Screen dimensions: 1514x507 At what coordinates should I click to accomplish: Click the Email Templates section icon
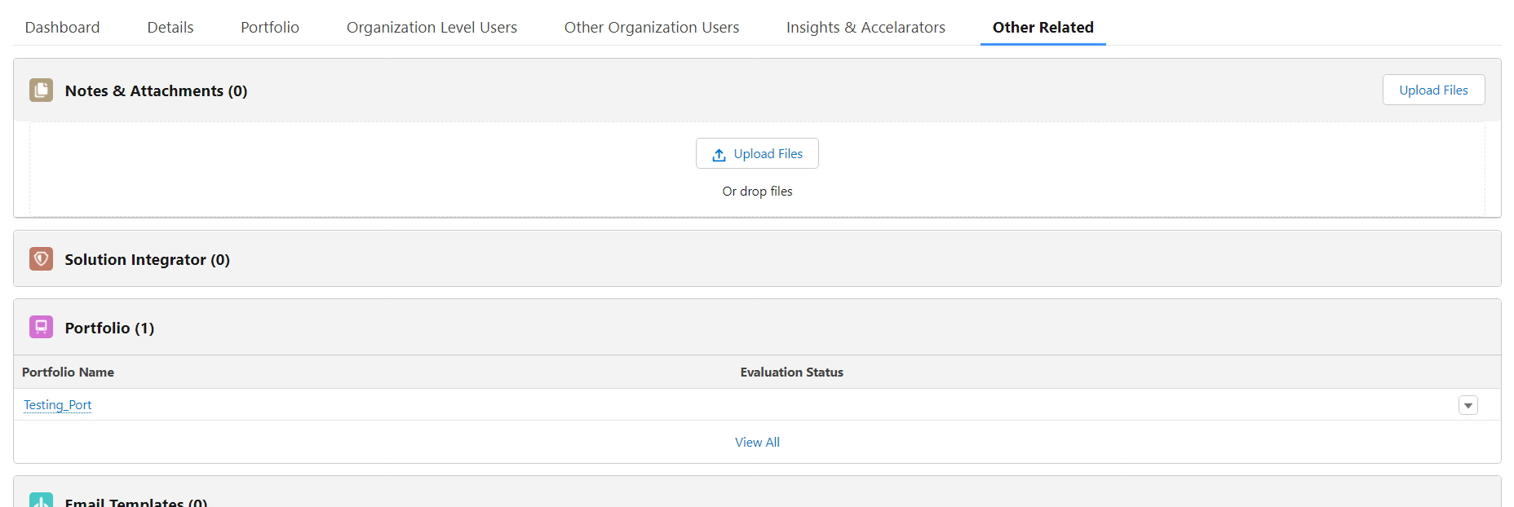coord(41,500)
